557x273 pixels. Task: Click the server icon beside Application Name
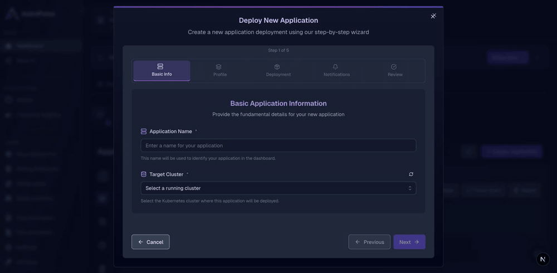144,131
